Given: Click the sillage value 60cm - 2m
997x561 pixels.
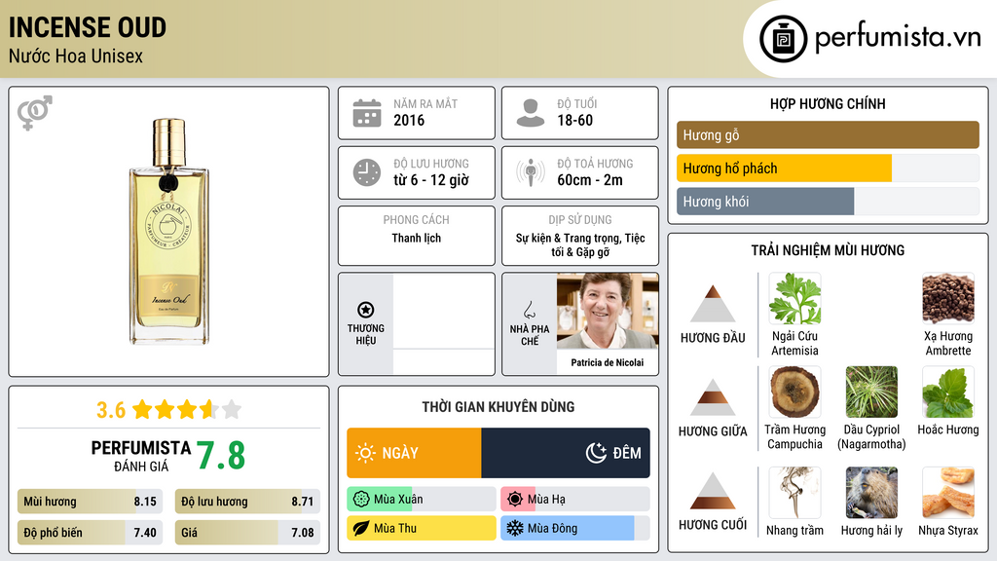Looking at the screenshot, I should click(x=590, y=180).
